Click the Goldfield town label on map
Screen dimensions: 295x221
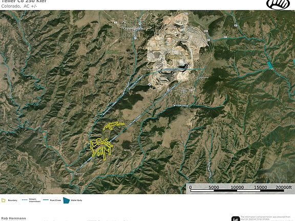(x=202, y=77)
